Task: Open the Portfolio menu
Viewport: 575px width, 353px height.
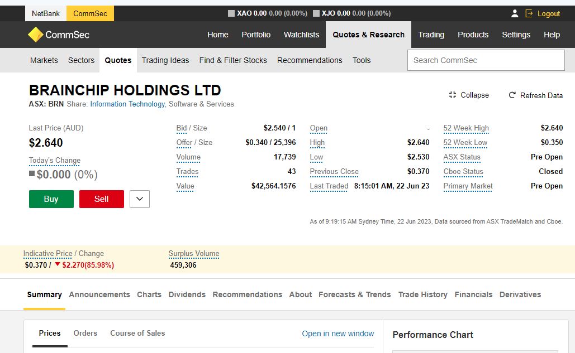Action: click(x=256, y=35)
